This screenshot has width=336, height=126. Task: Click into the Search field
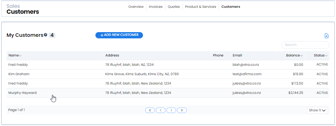click(x=305, y=45)
